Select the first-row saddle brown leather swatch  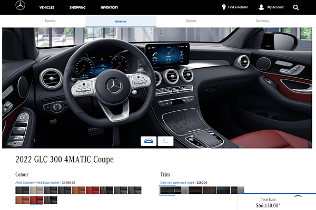pyautogui.click(x=78, y=190)
